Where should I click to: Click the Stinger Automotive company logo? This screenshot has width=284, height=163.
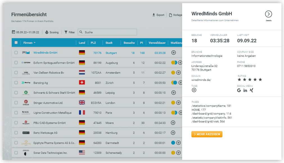click(x=26, y=102)
